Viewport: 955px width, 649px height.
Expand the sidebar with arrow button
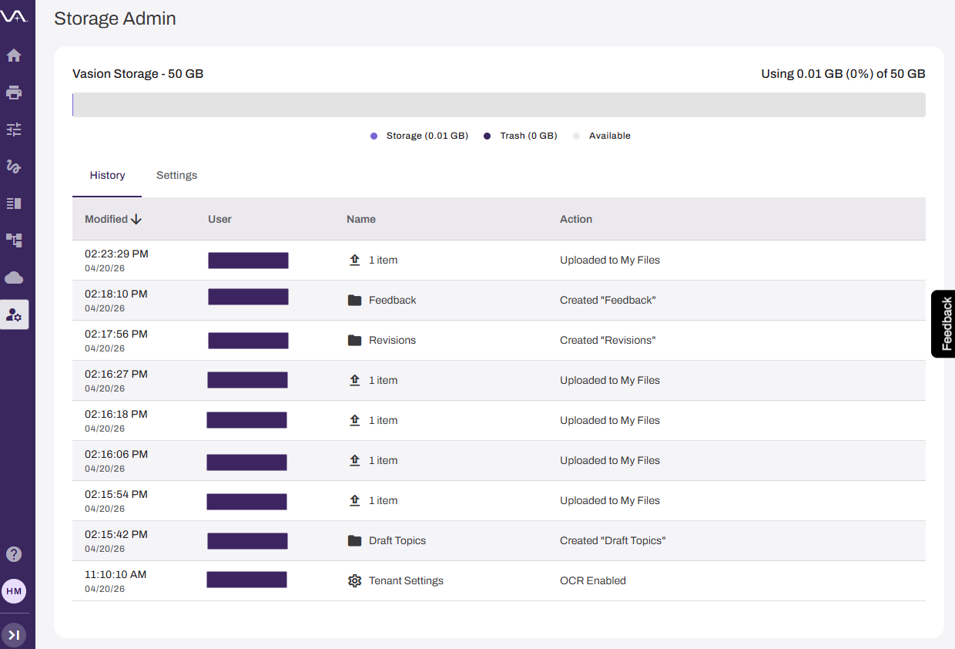click(x=14, y=634)
